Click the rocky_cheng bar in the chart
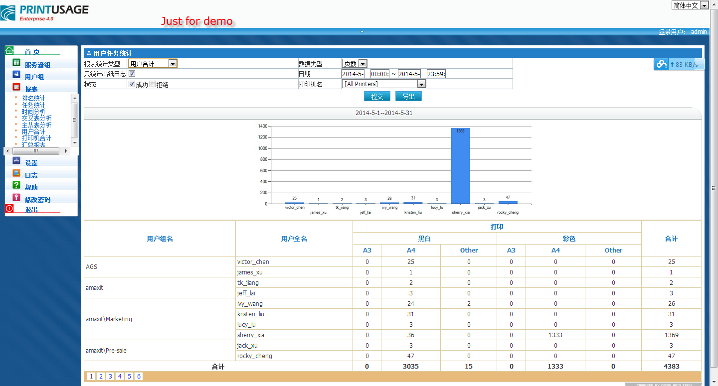 coord(508,202)
